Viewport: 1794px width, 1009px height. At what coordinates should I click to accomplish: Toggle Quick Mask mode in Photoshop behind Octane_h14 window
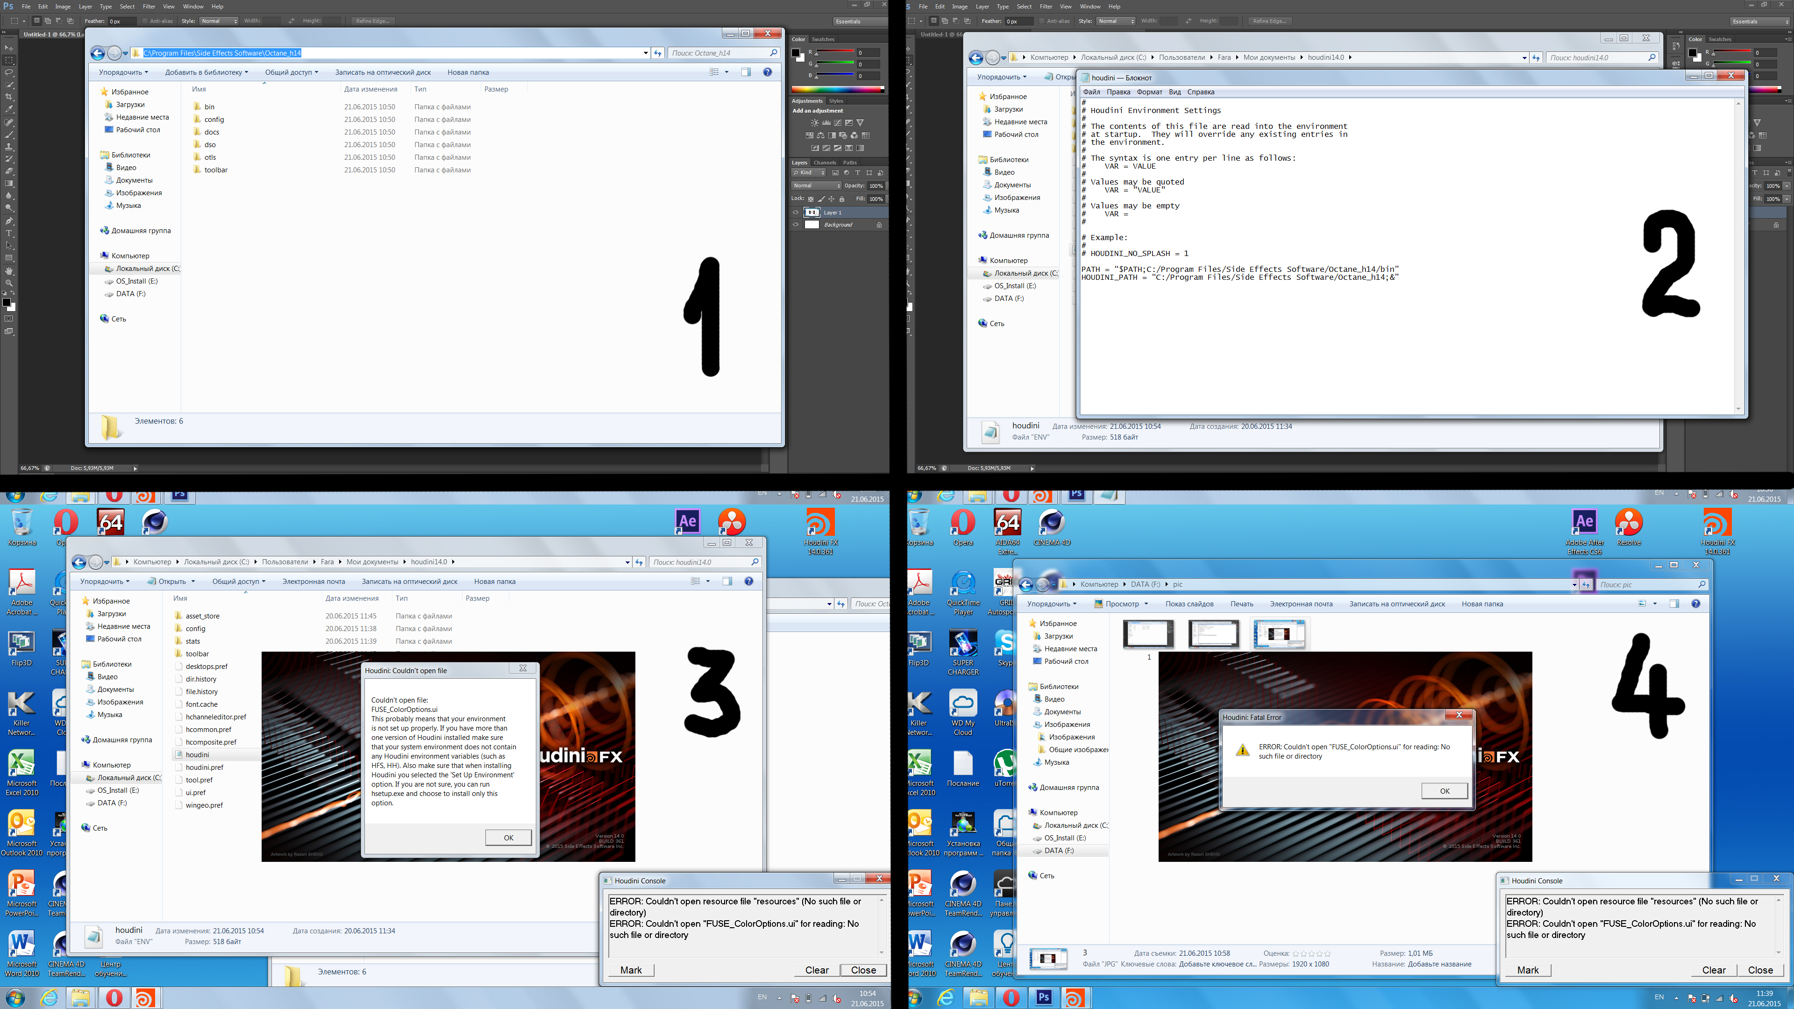9,319
